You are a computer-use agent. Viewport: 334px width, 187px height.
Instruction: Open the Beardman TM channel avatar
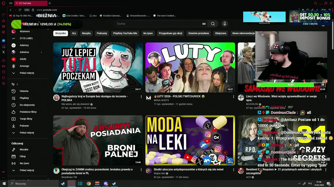[x=56, y=171]
